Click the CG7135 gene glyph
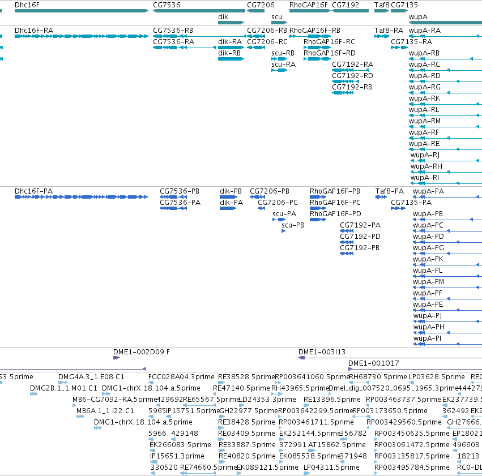Image resolution: width=482 pixels, height=476 pixels. pos(399,11)
